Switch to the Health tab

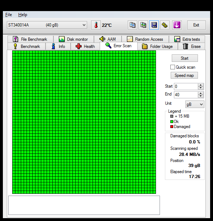(85, 46)
